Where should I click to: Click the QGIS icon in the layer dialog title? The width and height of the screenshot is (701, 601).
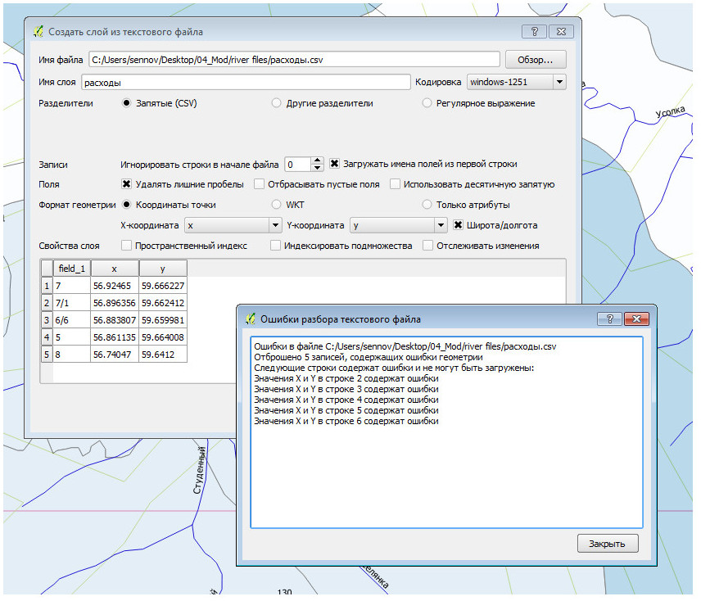click(x=38, y=32)
